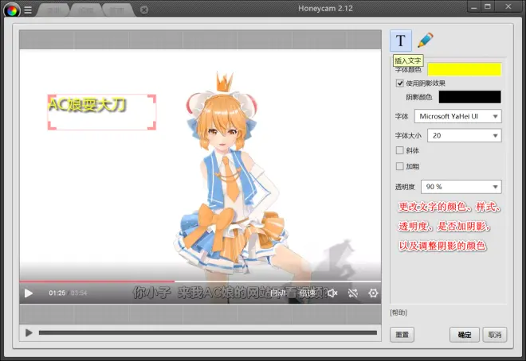
Task: Expand the font size 20 dropdown
Action: 465,135
